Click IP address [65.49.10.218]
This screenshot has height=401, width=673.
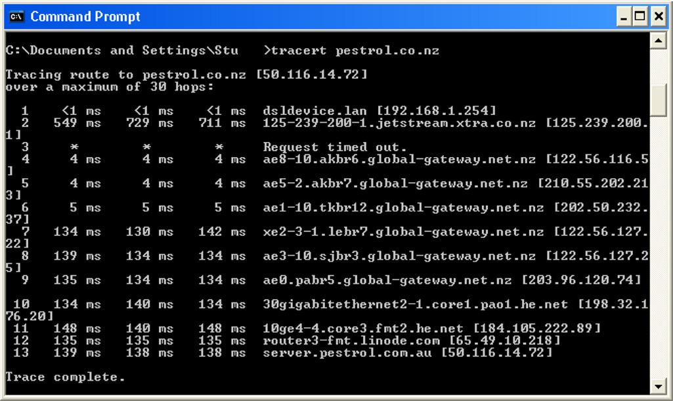pos(505,341)
